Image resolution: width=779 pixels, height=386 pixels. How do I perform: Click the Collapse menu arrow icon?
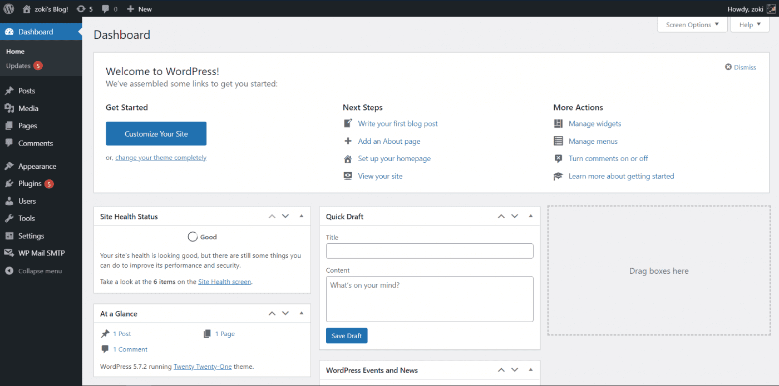click(9, 271)
